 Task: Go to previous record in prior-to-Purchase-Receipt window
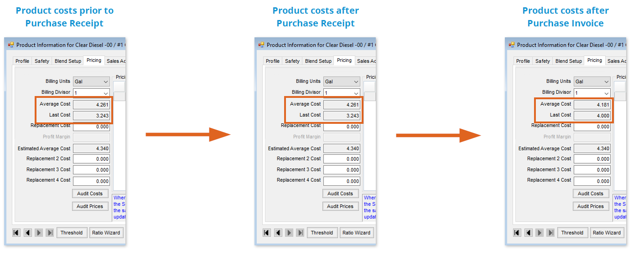click(28, 233)
